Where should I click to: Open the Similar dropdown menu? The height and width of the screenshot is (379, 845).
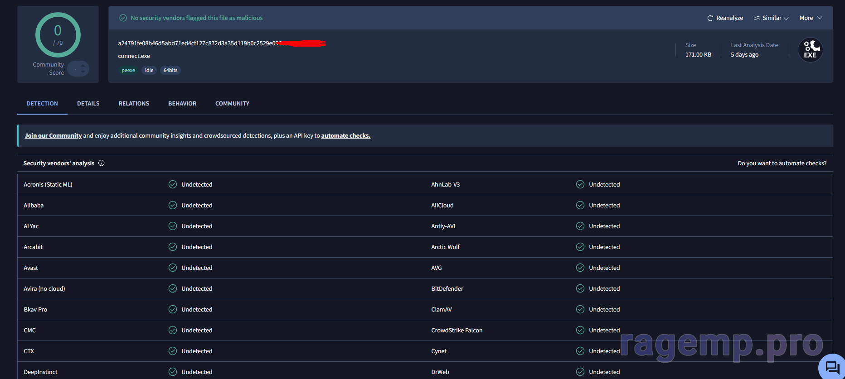771,18
